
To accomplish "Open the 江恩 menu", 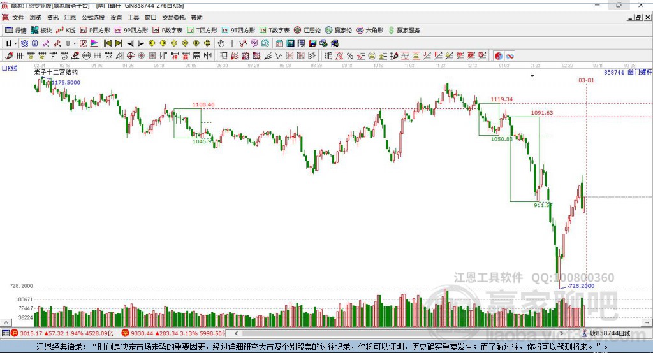I will pos(70,17).
